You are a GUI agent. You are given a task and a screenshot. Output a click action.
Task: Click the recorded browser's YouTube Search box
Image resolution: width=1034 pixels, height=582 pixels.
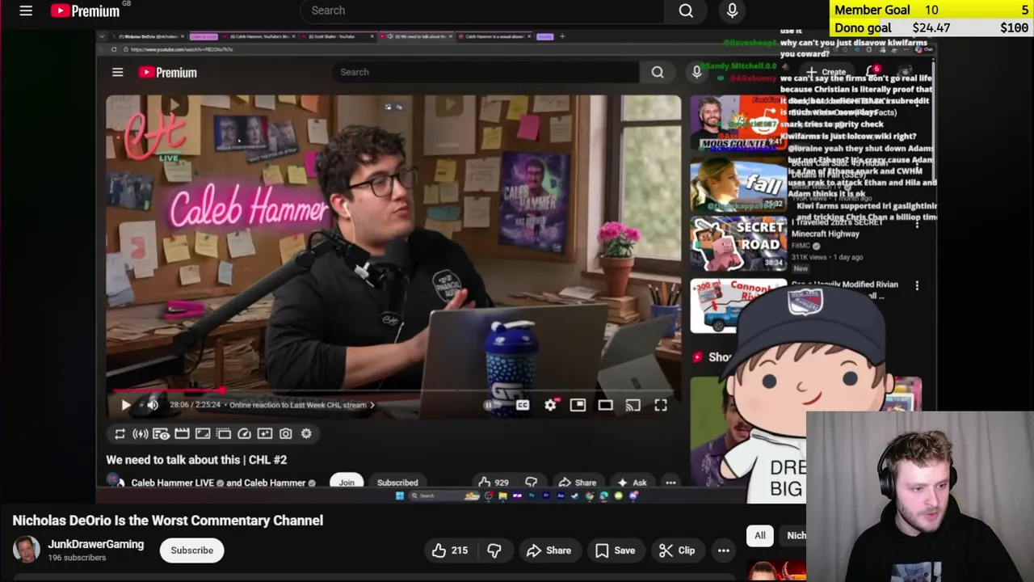(x=485, y=72)
